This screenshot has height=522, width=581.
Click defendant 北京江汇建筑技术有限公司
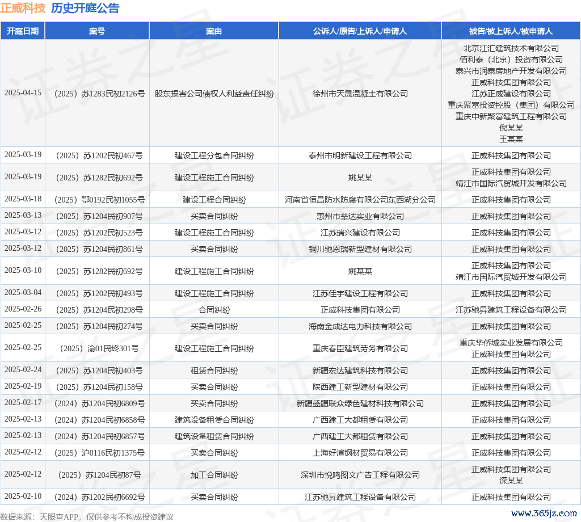pyautogui.click(x=511, y=48)
